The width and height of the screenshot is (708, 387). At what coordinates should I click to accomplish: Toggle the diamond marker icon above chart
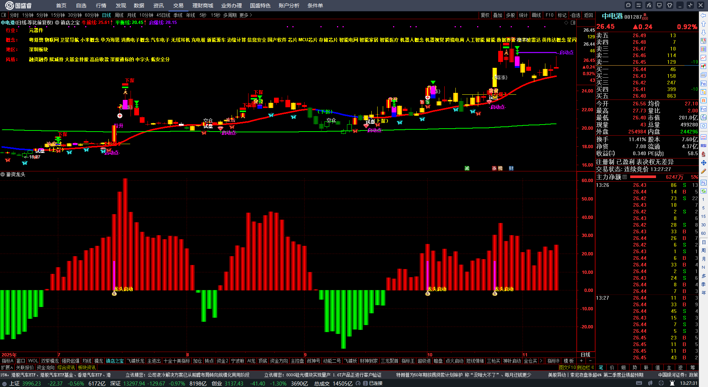(x=566, y=23)
